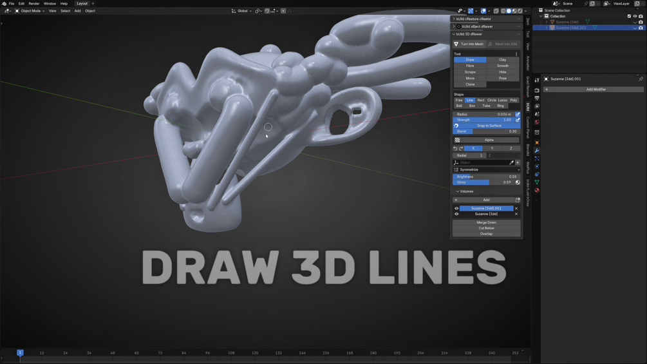
Task: Toggle snapping magnet in header
Action: tap(267, 11)
